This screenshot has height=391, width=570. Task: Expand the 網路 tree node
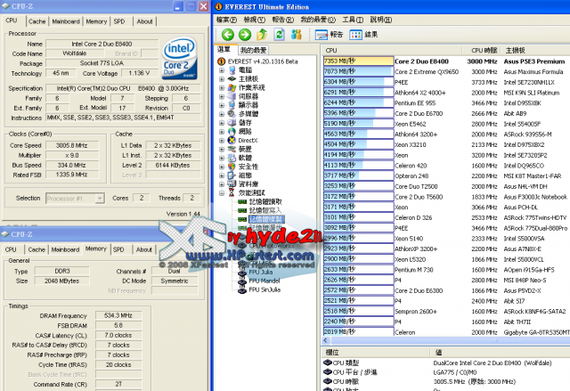point(222,132)
